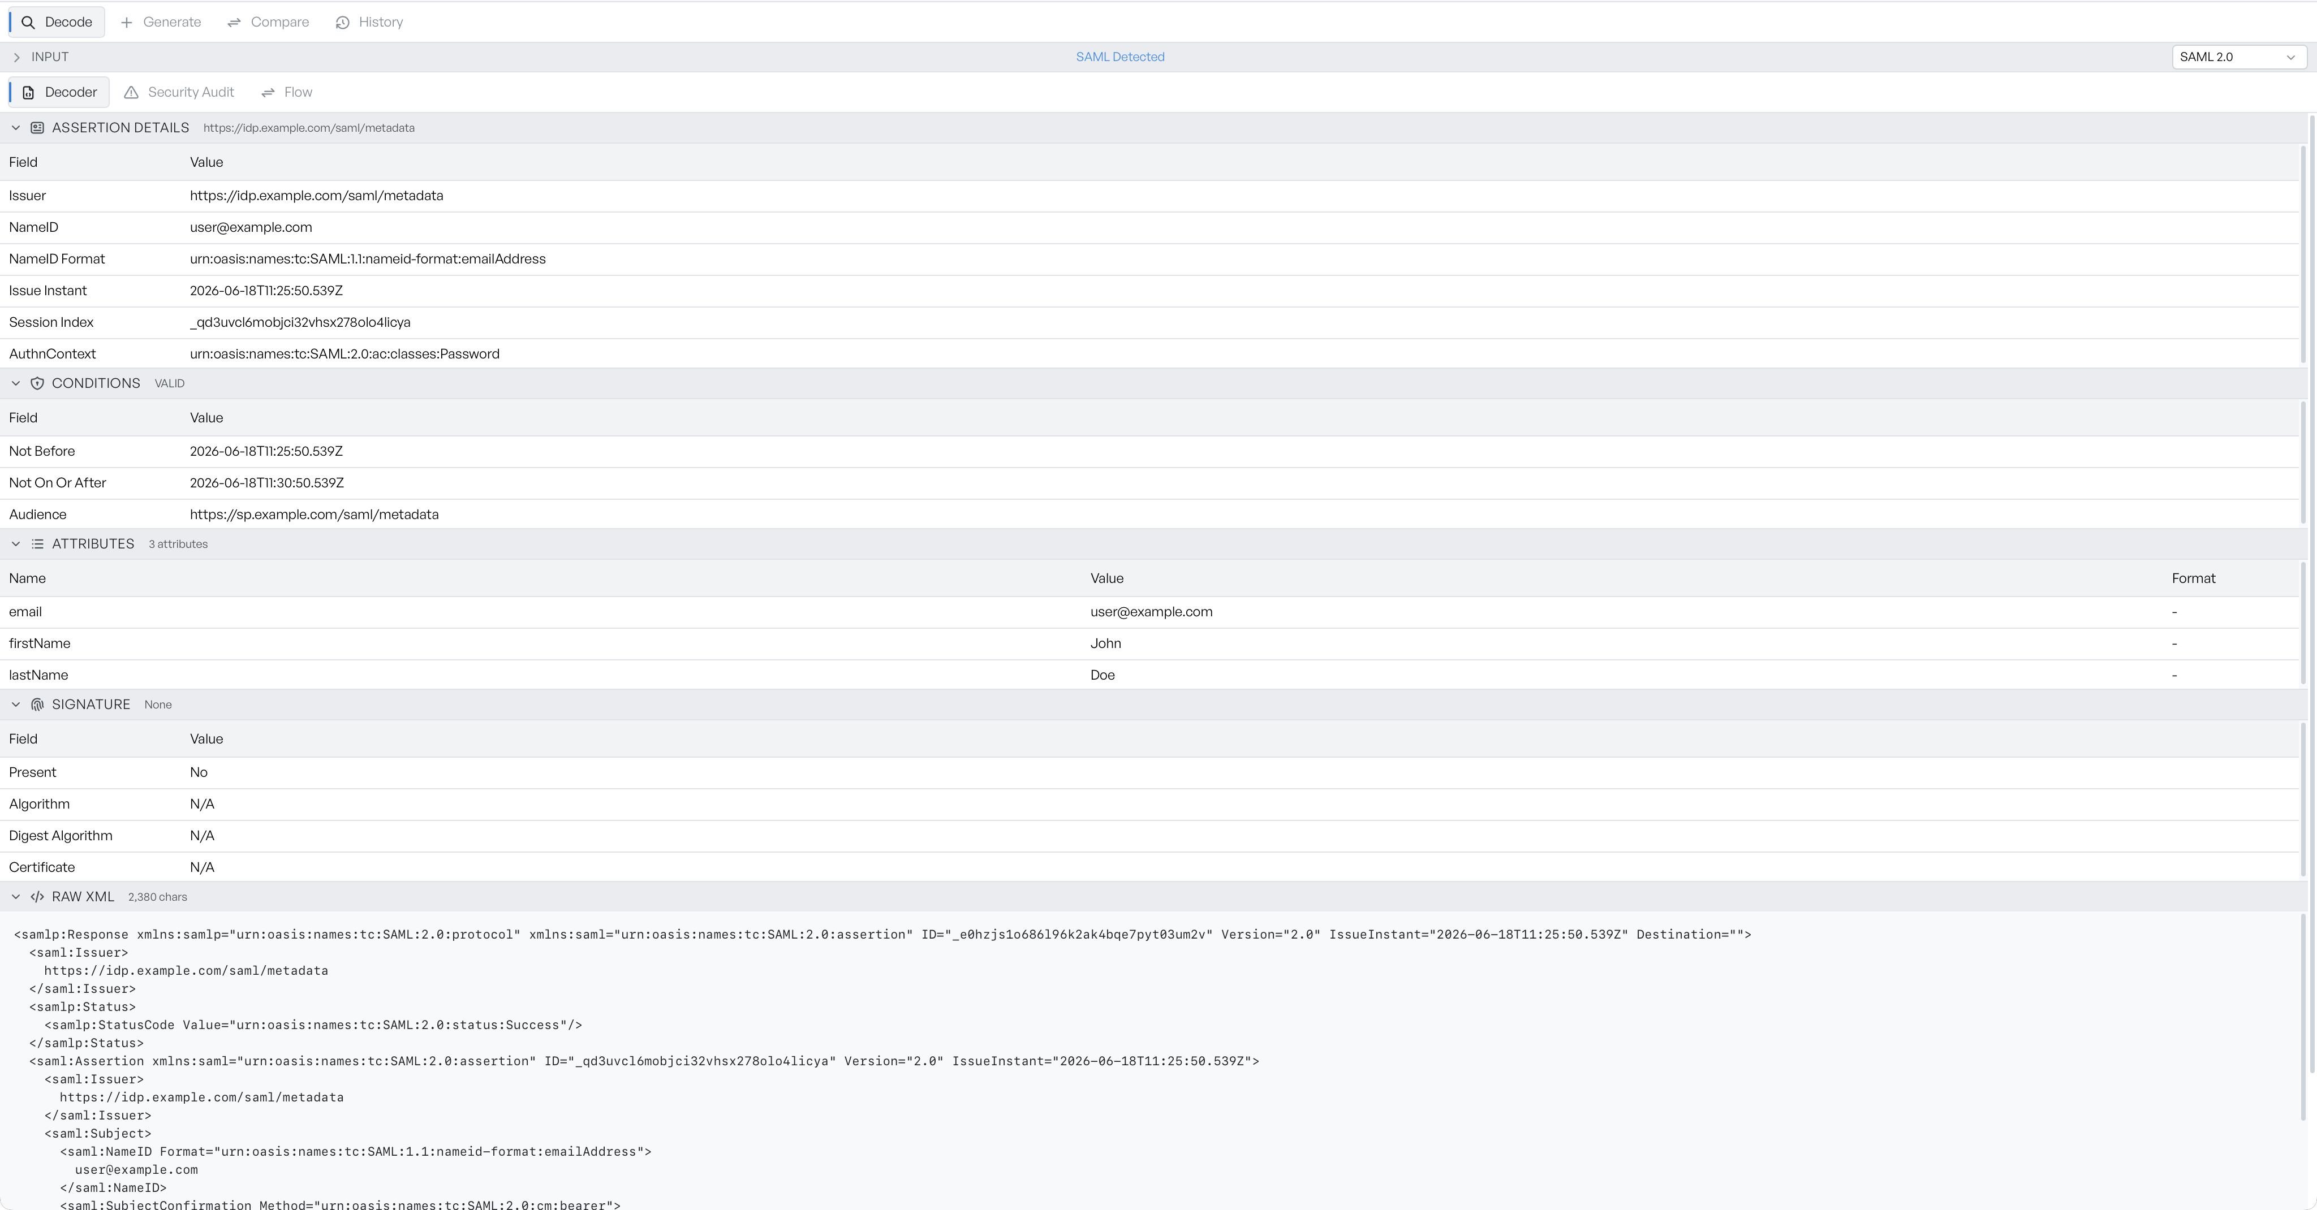Image resolution: width=2317 pixels, height=1210 pixels.
Task: Collapse the ASSERTION DETAILS section
Action: [x=15, y=128]
